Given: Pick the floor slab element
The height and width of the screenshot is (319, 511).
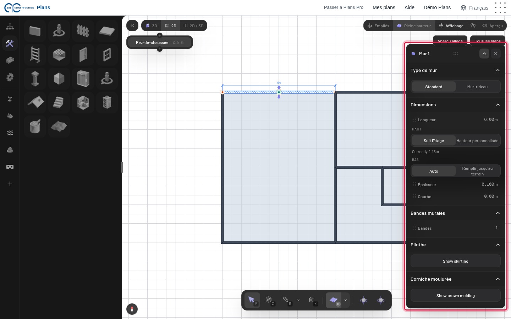Looking at the screenshot, I should click(x=107, y=31).
